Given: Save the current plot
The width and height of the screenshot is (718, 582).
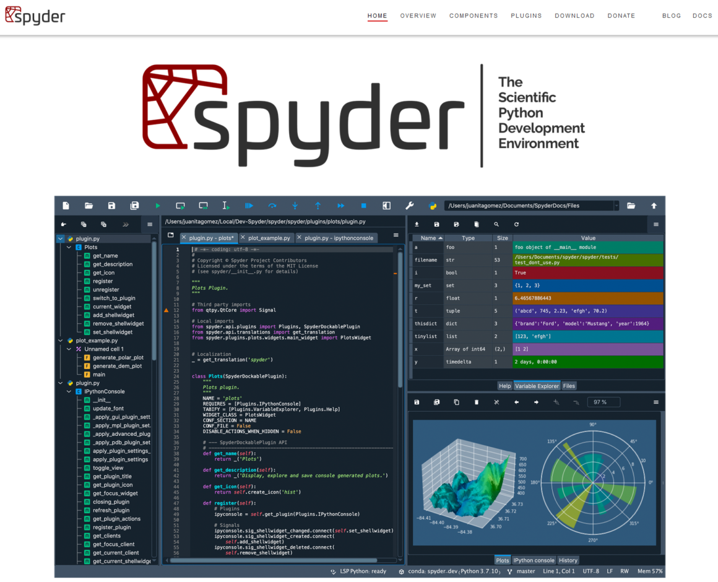Looking at the screenshot, I should (x=416, y=402).
